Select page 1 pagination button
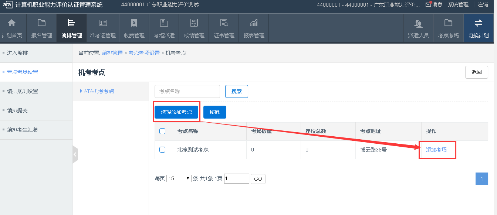497x215 pixels. 482,179
